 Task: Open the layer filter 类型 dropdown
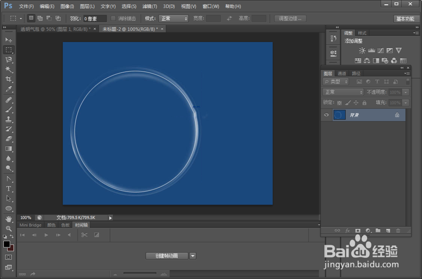[336, 82]
